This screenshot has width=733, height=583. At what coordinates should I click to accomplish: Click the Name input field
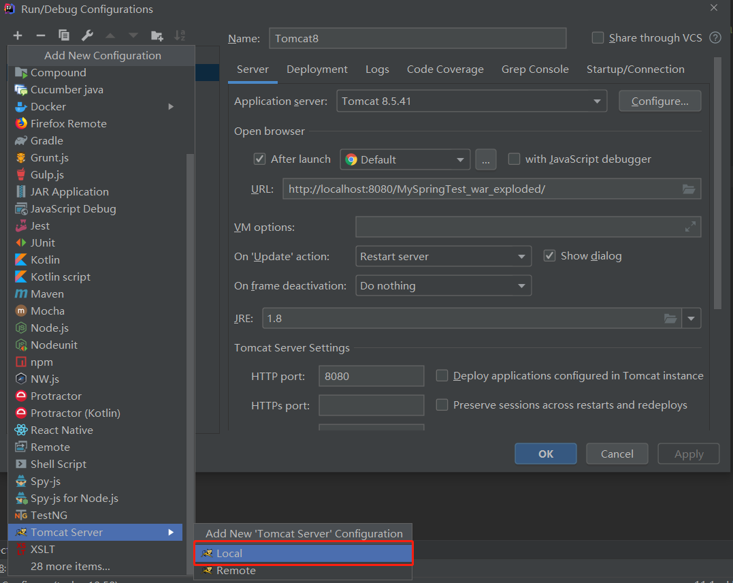pos(417,38)
